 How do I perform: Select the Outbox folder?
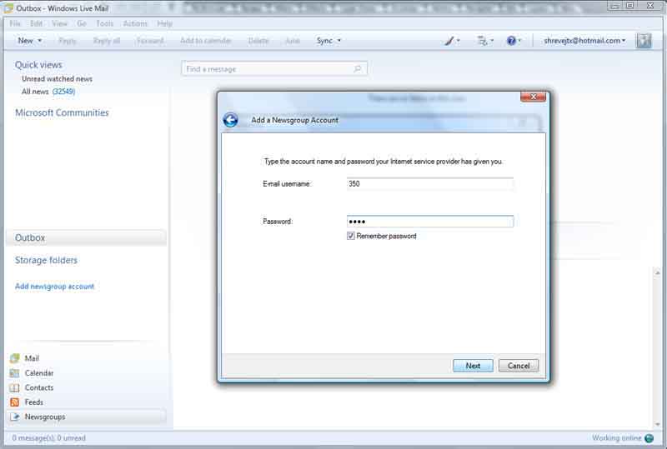87,237
